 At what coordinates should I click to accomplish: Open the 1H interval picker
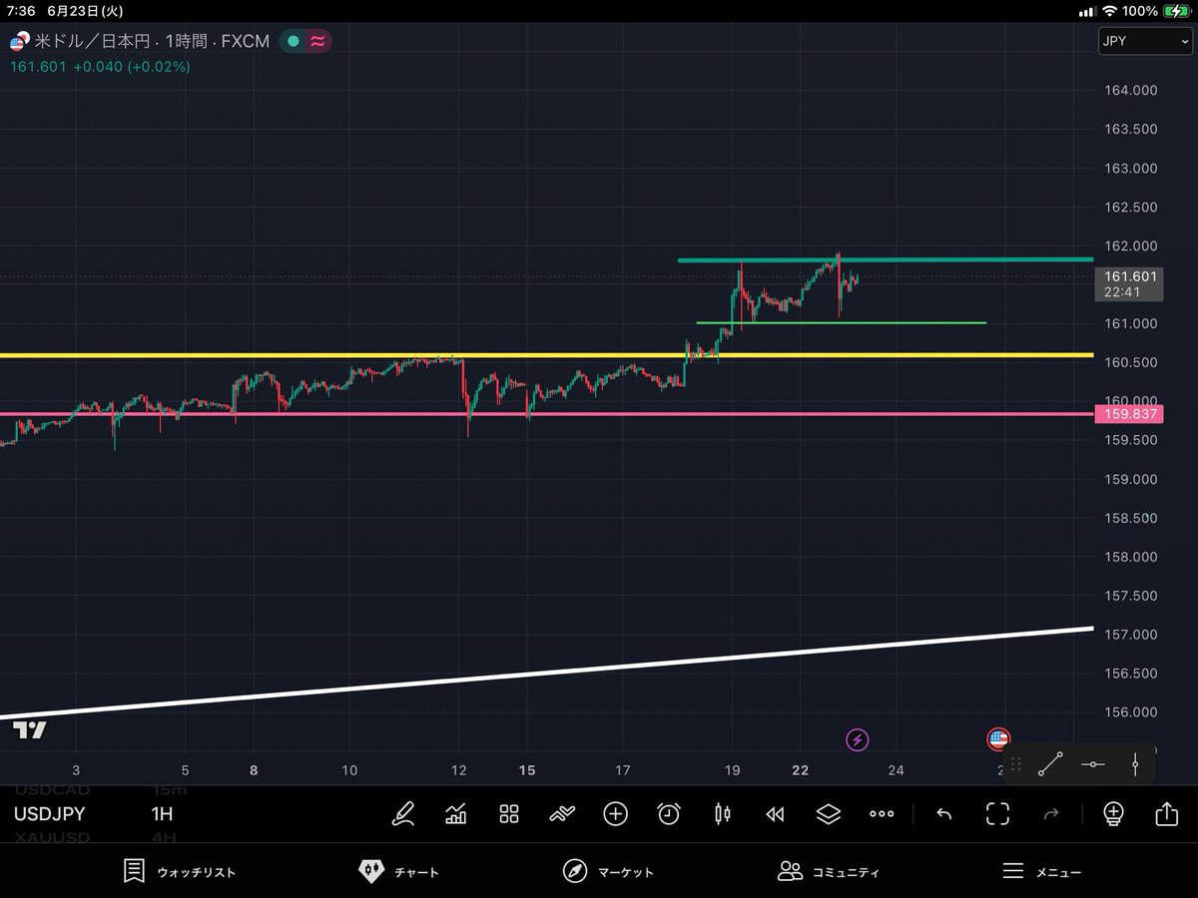[162, 813]
